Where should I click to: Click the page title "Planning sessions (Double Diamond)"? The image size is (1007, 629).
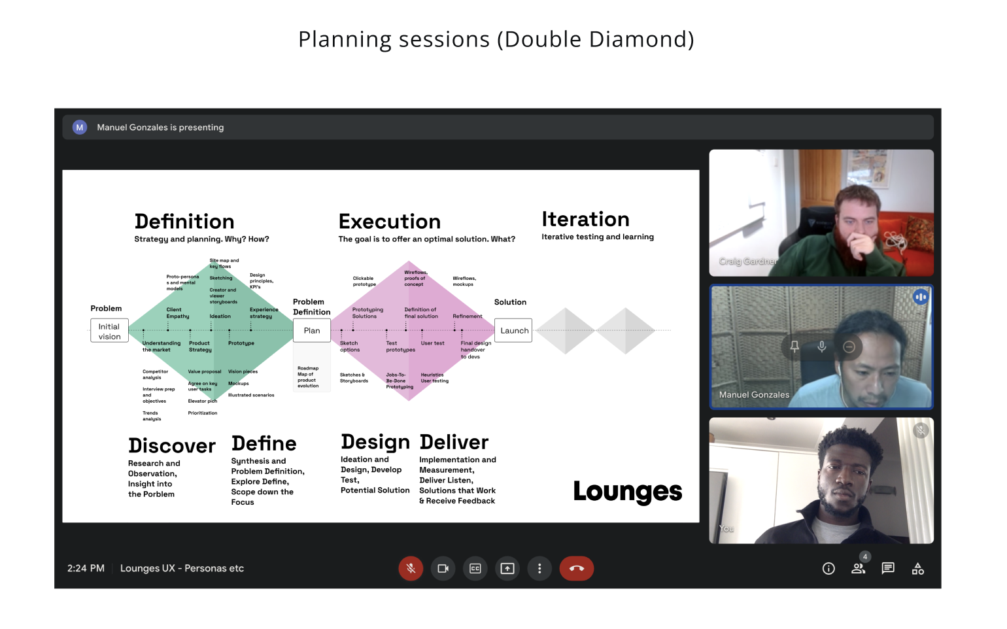(496, 39)
